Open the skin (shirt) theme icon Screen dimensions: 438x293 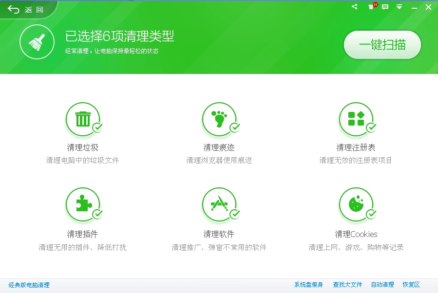pyautogui.click(x=371, y=7)
